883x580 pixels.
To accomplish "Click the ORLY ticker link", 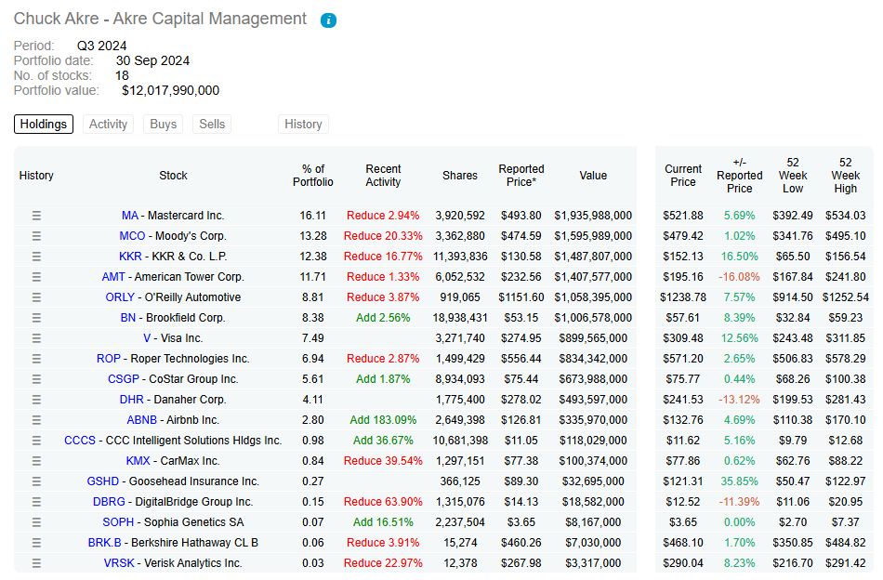I will click(x=120, y=297).
